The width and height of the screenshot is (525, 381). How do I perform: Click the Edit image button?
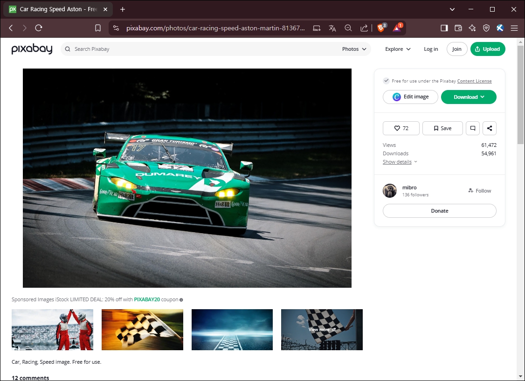[x=410, y=97]
